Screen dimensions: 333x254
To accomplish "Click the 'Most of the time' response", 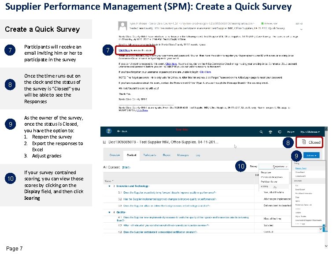I will 272,219.
